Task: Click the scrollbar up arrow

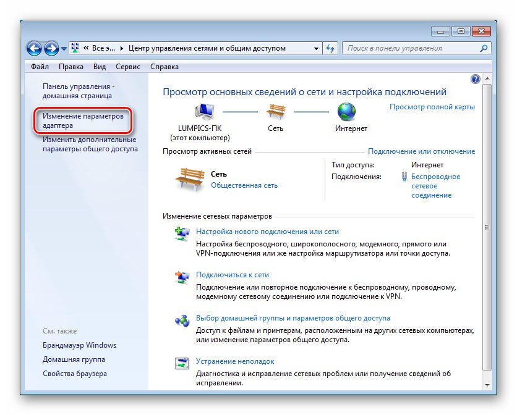Action: [487, 78]
